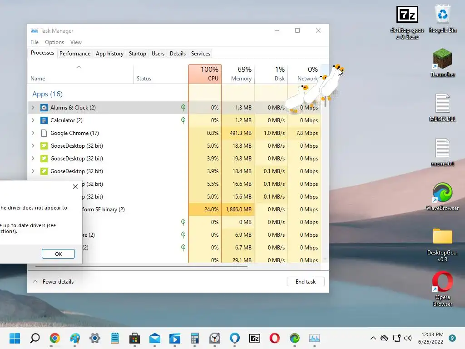Viewport: 465px width, 349px height.
Task: Select the WaveBrowser desktop shortcut
Action: [x=442, y=196]
